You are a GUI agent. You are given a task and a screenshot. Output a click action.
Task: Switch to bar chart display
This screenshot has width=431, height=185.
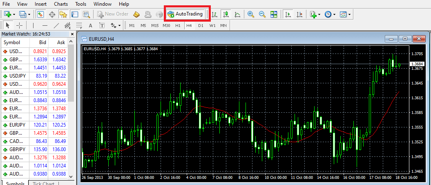coord(214,14)
